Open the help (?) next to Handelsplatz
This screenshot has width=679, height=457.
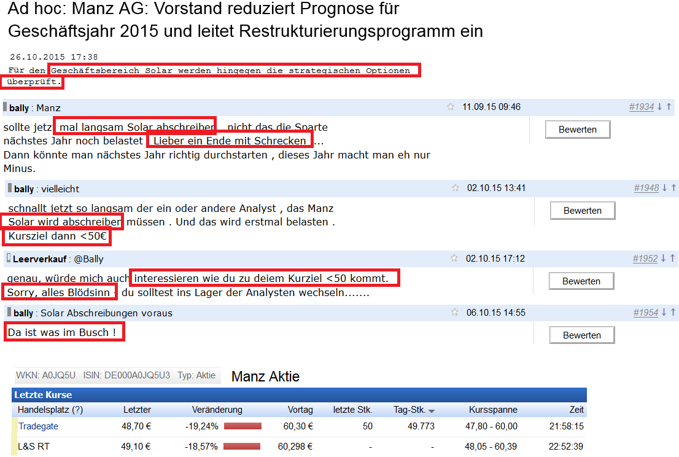coord(77,410)
